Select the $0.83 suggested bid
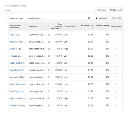Viewport: 131px width, 113px height. pos(91,49)
